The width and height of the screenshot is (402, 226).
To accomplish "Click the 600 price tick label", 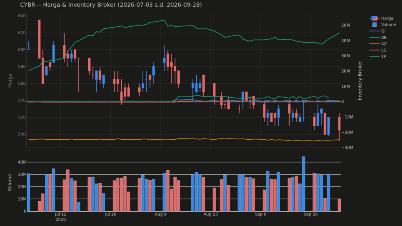I will (22, 50).
